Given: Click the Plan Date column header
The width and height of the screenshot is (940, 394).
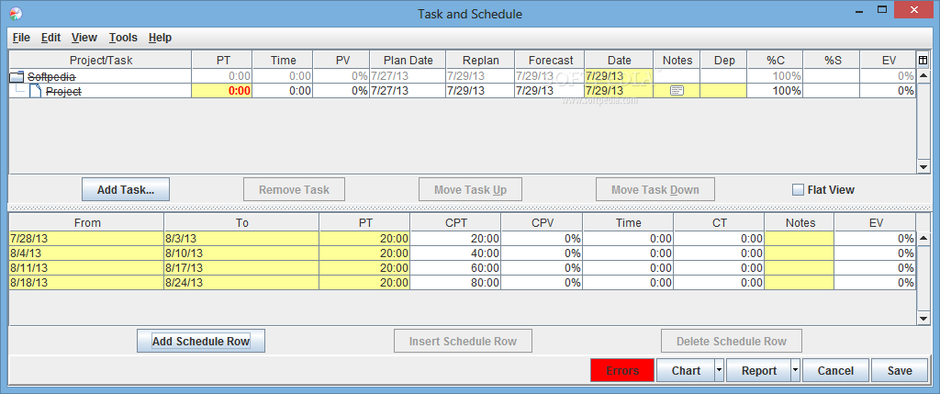Looking at the screenshot, I should coord(408,60).
